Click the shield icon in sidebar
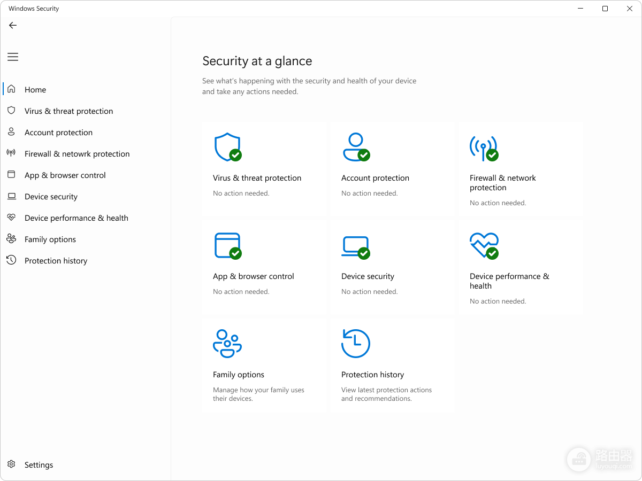This screenshot has height=481, width=642. point(11,111)
